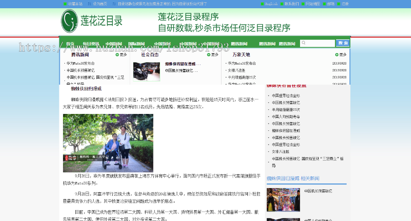Open 中国机长预售破亿 beside festival thumbnail
411x221 pixels.
pos(318,191)
